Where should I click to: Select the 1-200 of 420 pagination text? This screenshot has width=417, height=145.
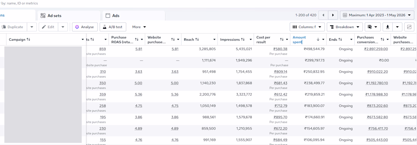[x=306, y=15]
